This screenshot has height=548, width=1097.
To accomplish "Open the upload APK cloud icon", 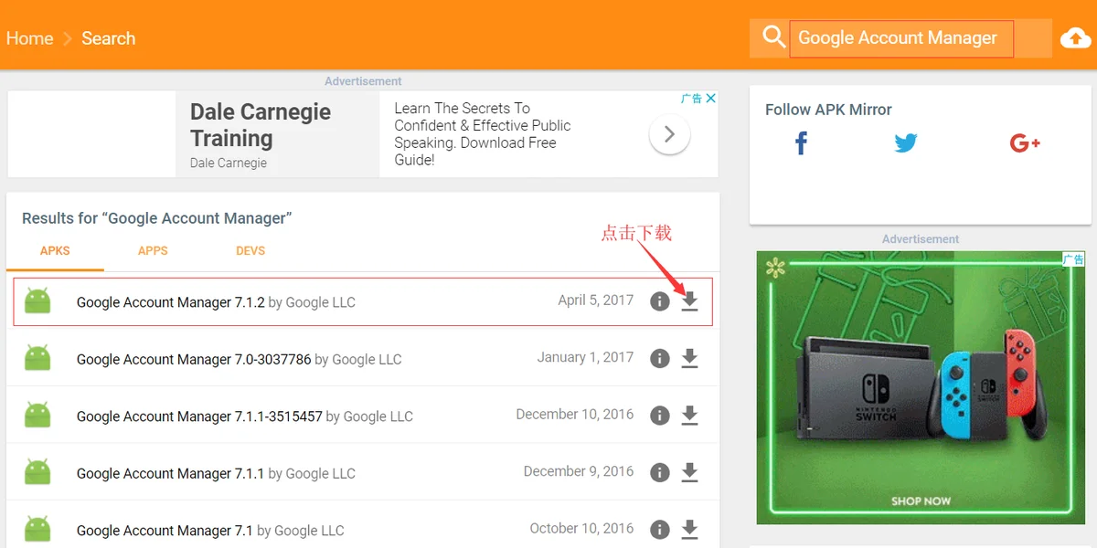I will (1075, 38).
